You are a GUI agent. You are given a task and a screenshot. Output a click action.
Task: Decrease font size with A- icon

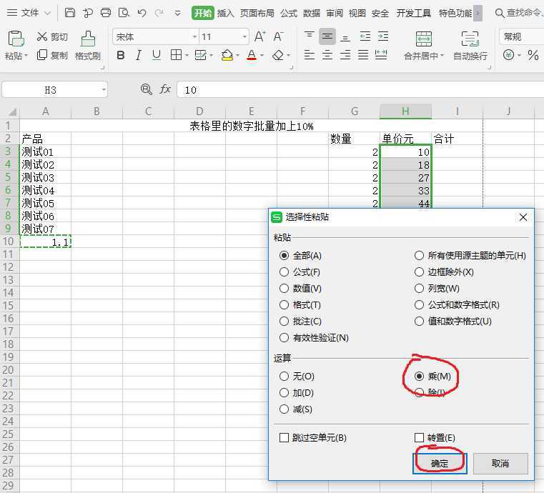[278, 36]
